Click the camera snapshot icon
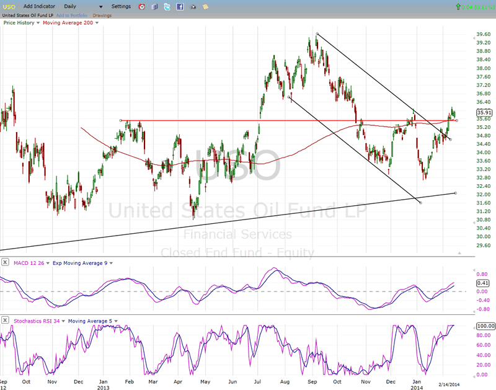Viewport: 496px width, 390px height. pos(193,7)
